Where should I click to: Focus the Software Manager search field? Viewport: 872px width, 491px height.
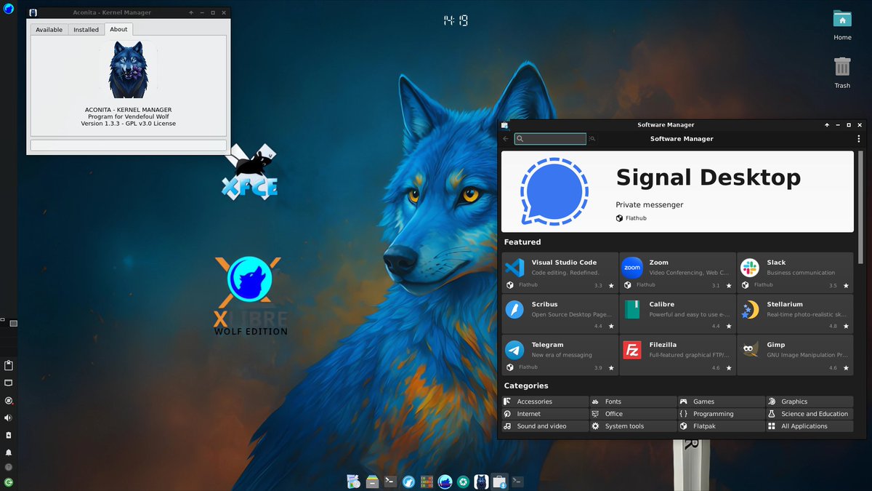coord(550,138)
